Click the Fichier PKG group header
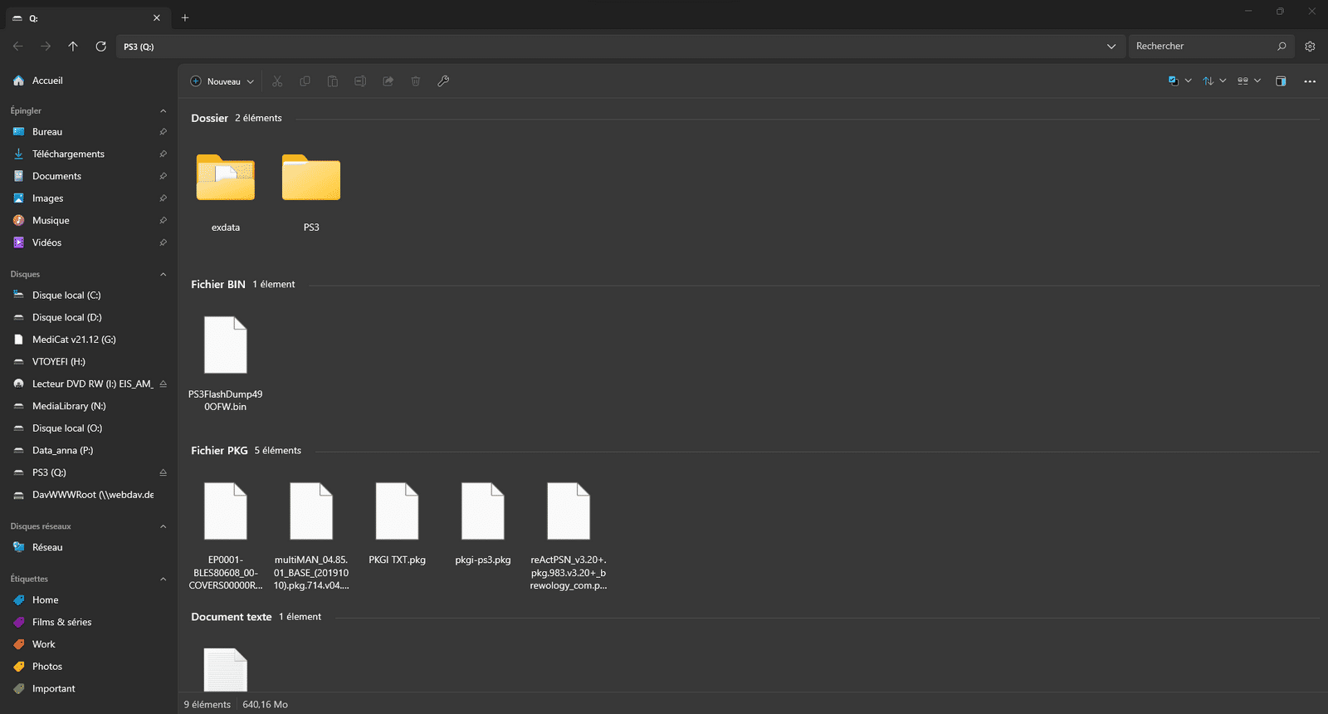The image size is (1328, 714). [x=219, y=450]
